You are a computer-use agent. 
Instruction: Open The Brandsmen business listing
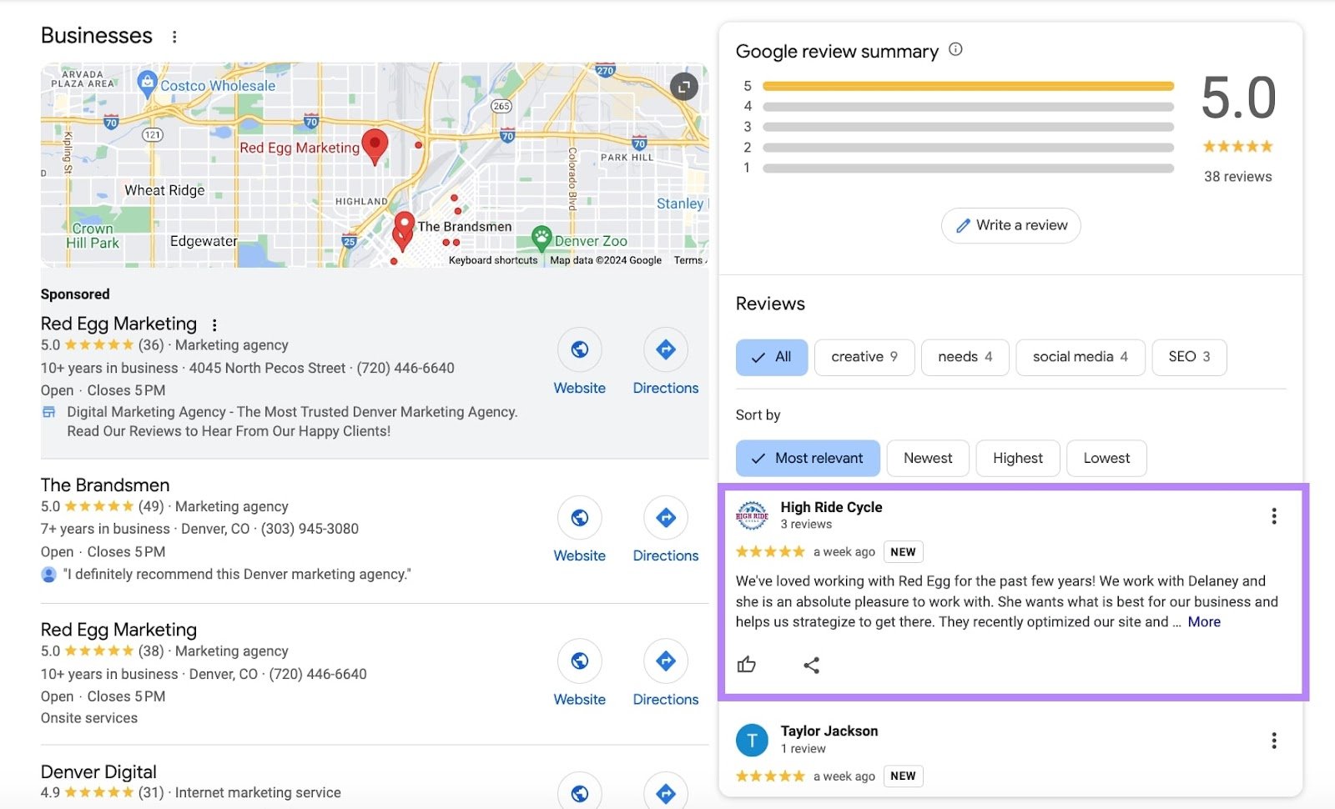coord(105,485)
